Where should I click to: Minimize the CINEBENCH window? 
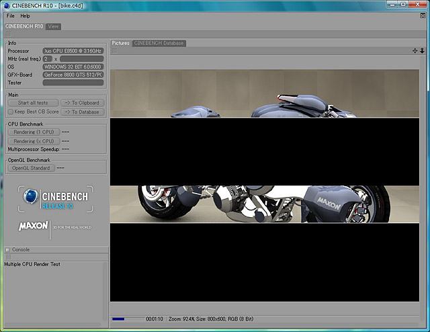point(393,4)
